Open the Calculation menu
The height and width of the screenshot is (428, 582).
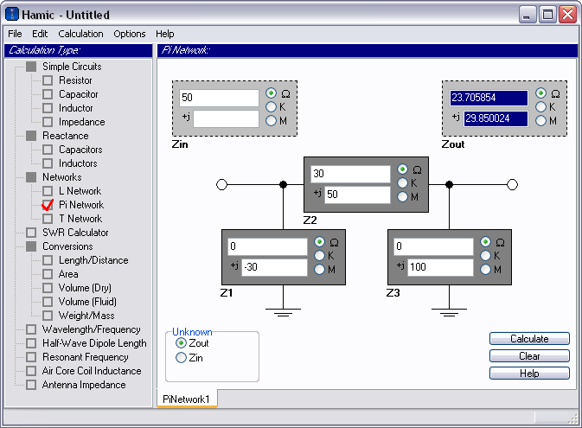coord(80,34)
